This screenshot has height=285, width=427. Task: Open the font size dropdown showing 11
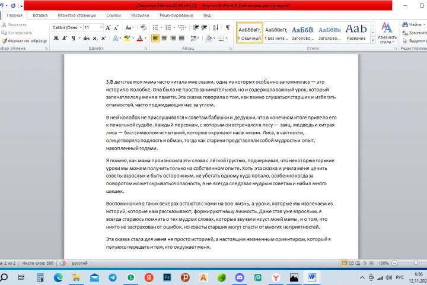101,27
